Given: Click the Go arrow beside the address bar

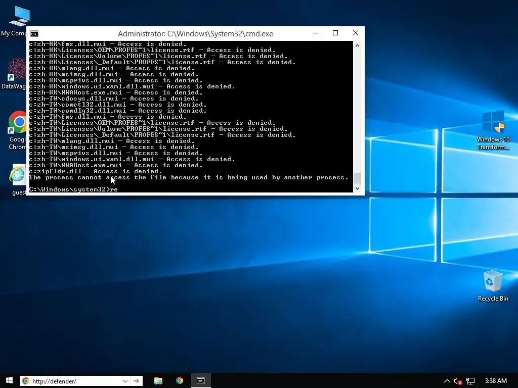Looking at the screenshot, I should tap(137, 381).
